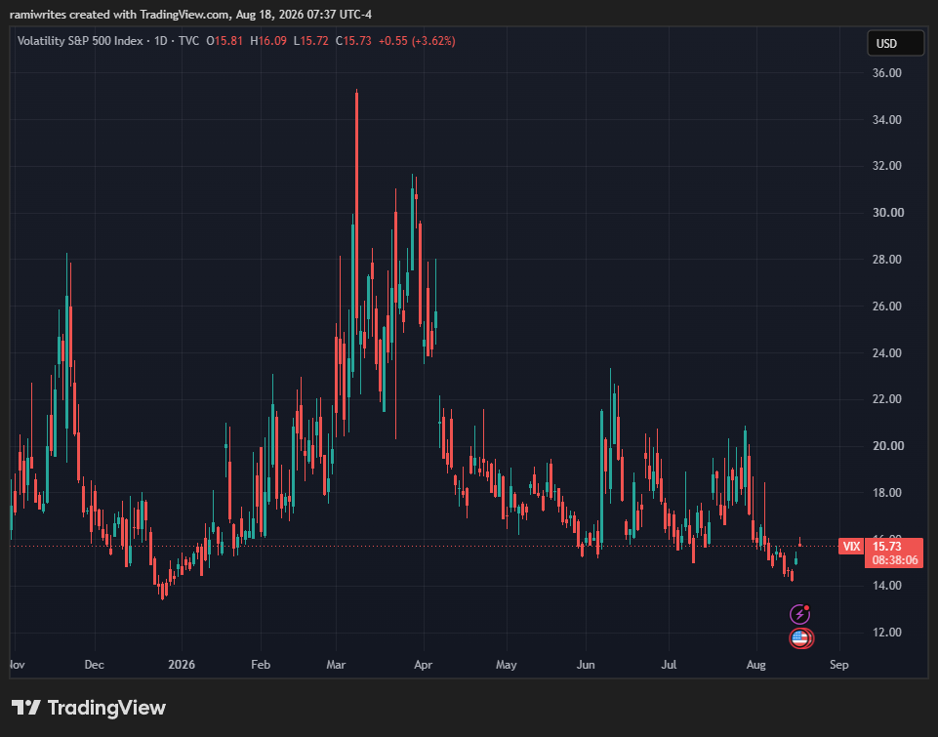This screenshot has width=938, height=737.
Task: Click the 32.00 price axis label
Action: (x=887, y=166)
